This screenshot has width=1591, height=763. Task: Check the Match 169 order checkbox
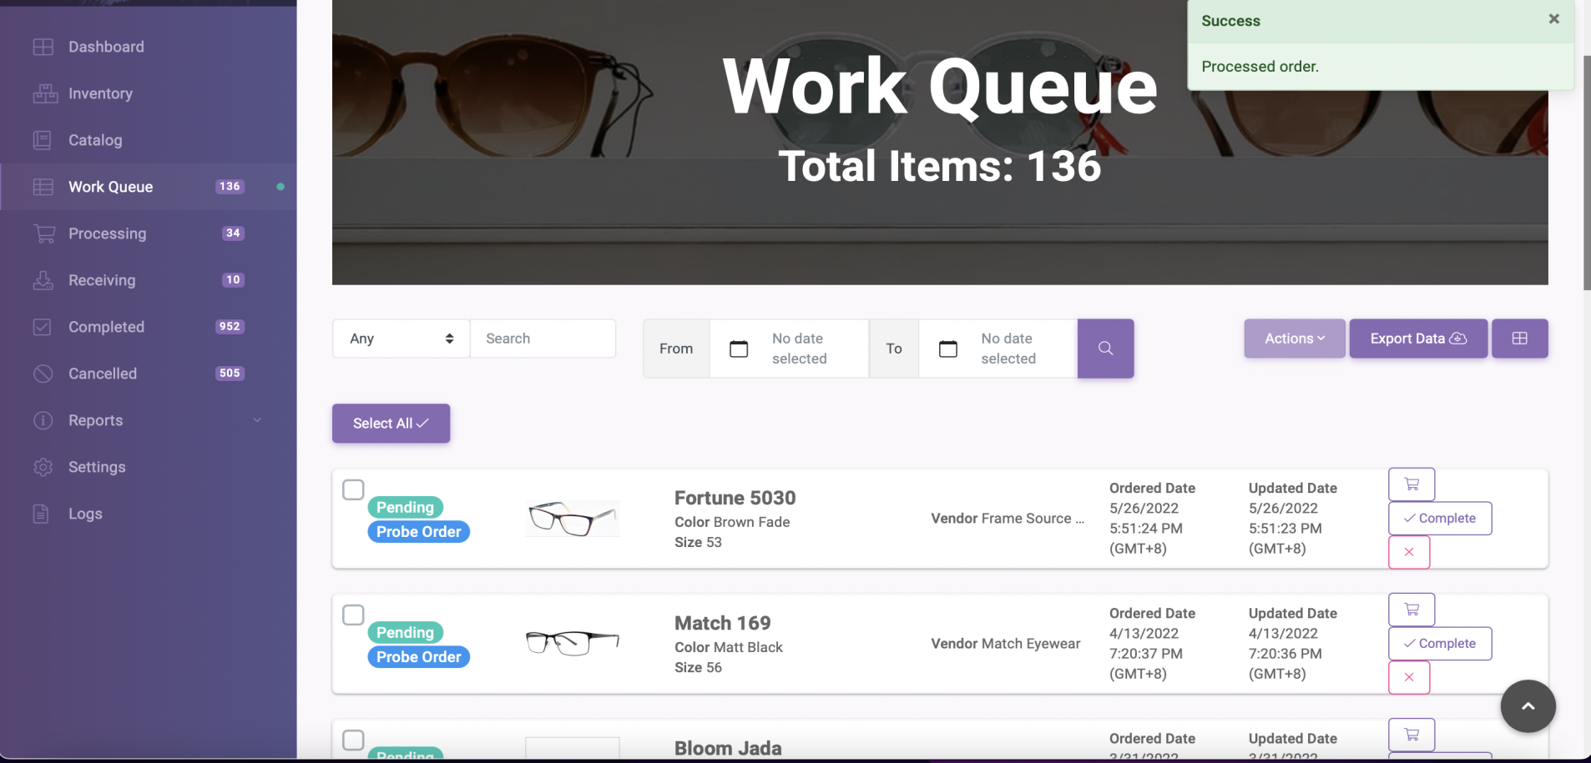pyautogui.click(x=354, y=615)
